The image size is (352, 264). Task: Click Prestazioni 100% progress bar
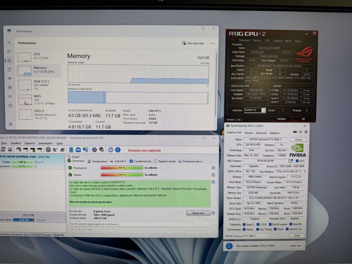122,168
